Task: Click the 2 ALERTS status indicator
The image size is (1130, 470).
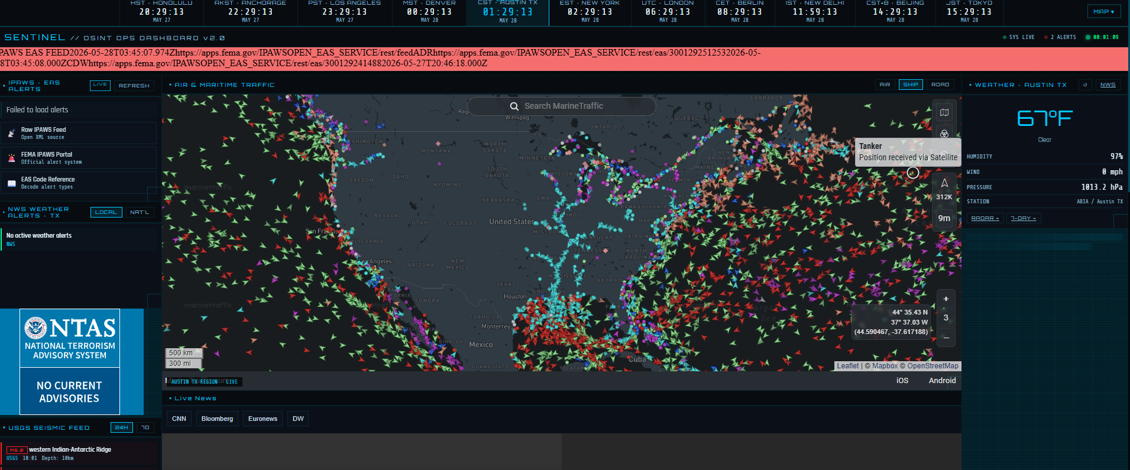Action: pyautogui.click(x=1060, y=37)
